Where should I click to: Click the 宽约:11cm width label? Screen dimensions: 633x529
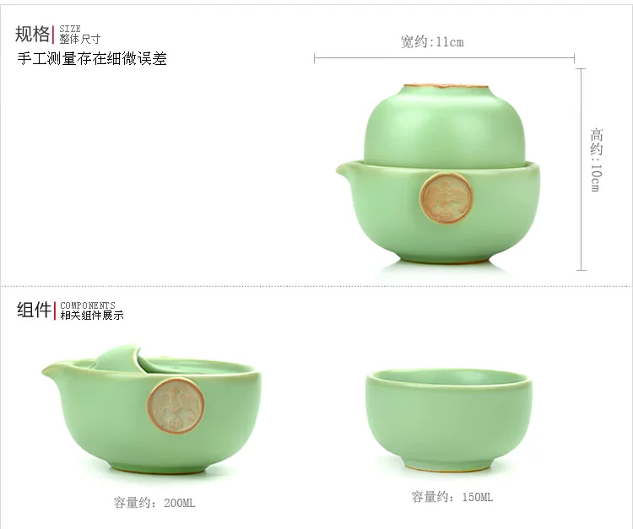tap(432, 41)
